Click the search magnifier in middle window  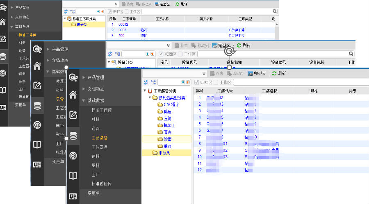click(351, 54)
